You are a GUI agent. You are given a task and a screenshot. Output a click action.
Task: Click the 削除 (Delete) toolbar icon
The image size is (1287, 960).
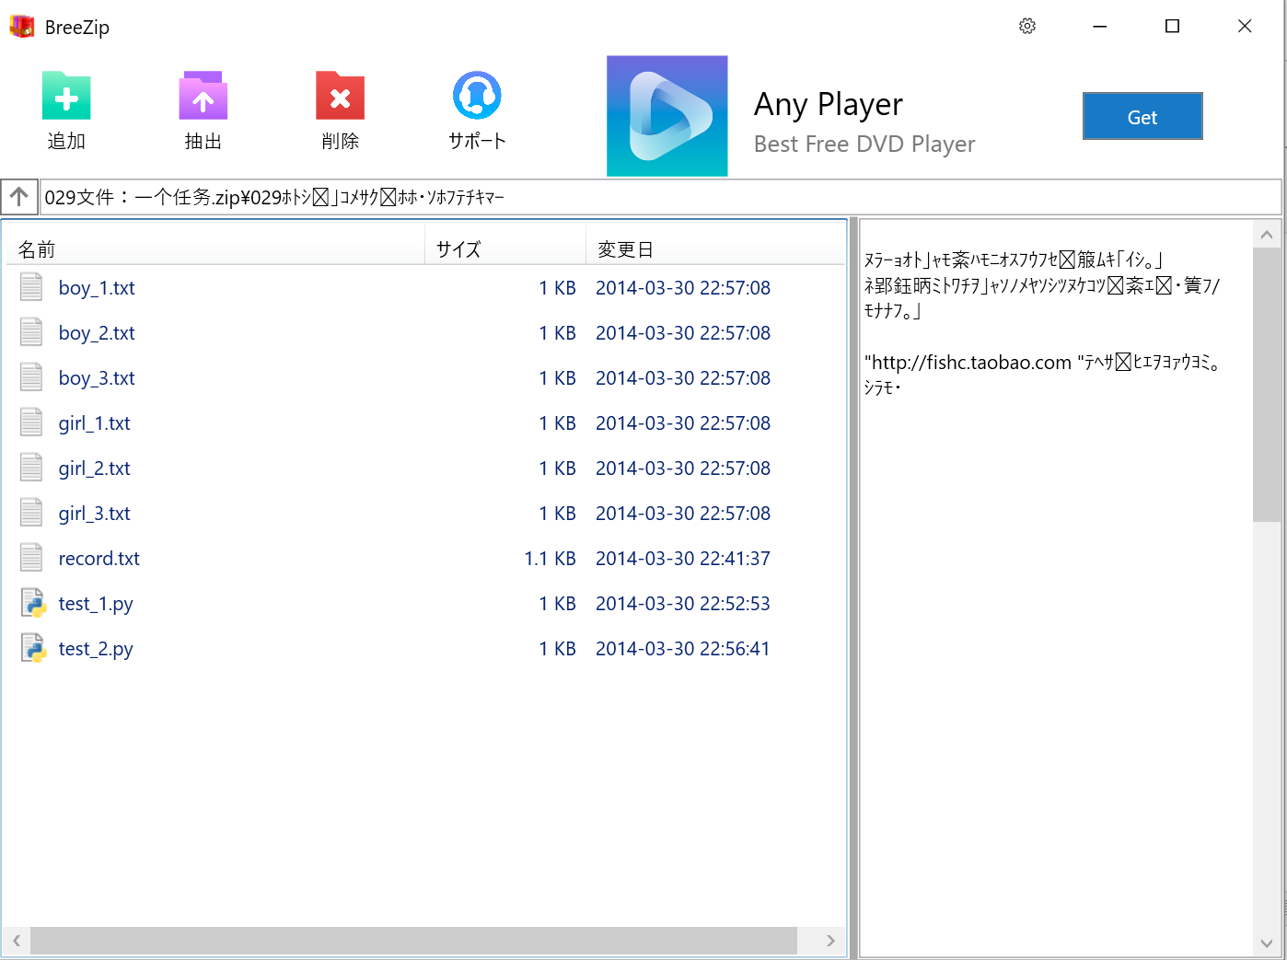[341, 96]
